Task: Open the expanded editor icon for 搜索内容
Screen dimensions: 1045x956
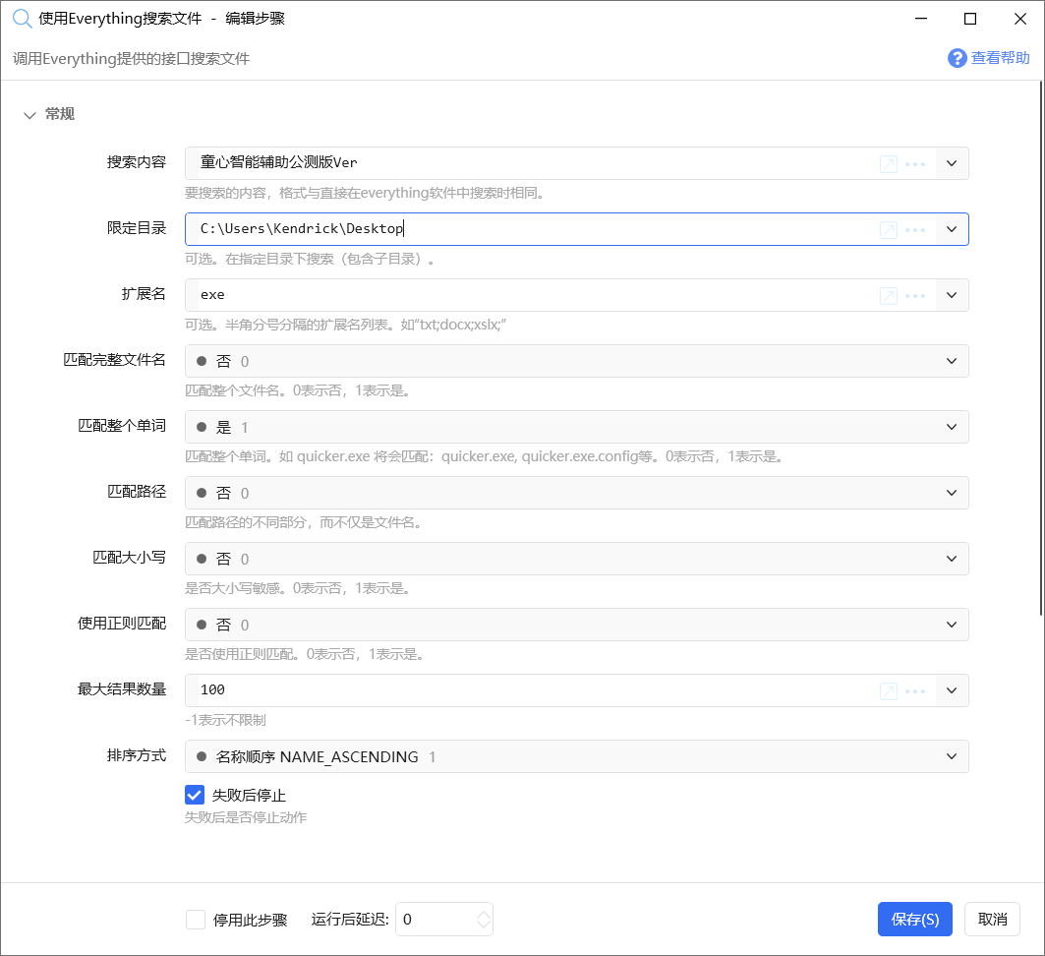Action: pos(889,164)
